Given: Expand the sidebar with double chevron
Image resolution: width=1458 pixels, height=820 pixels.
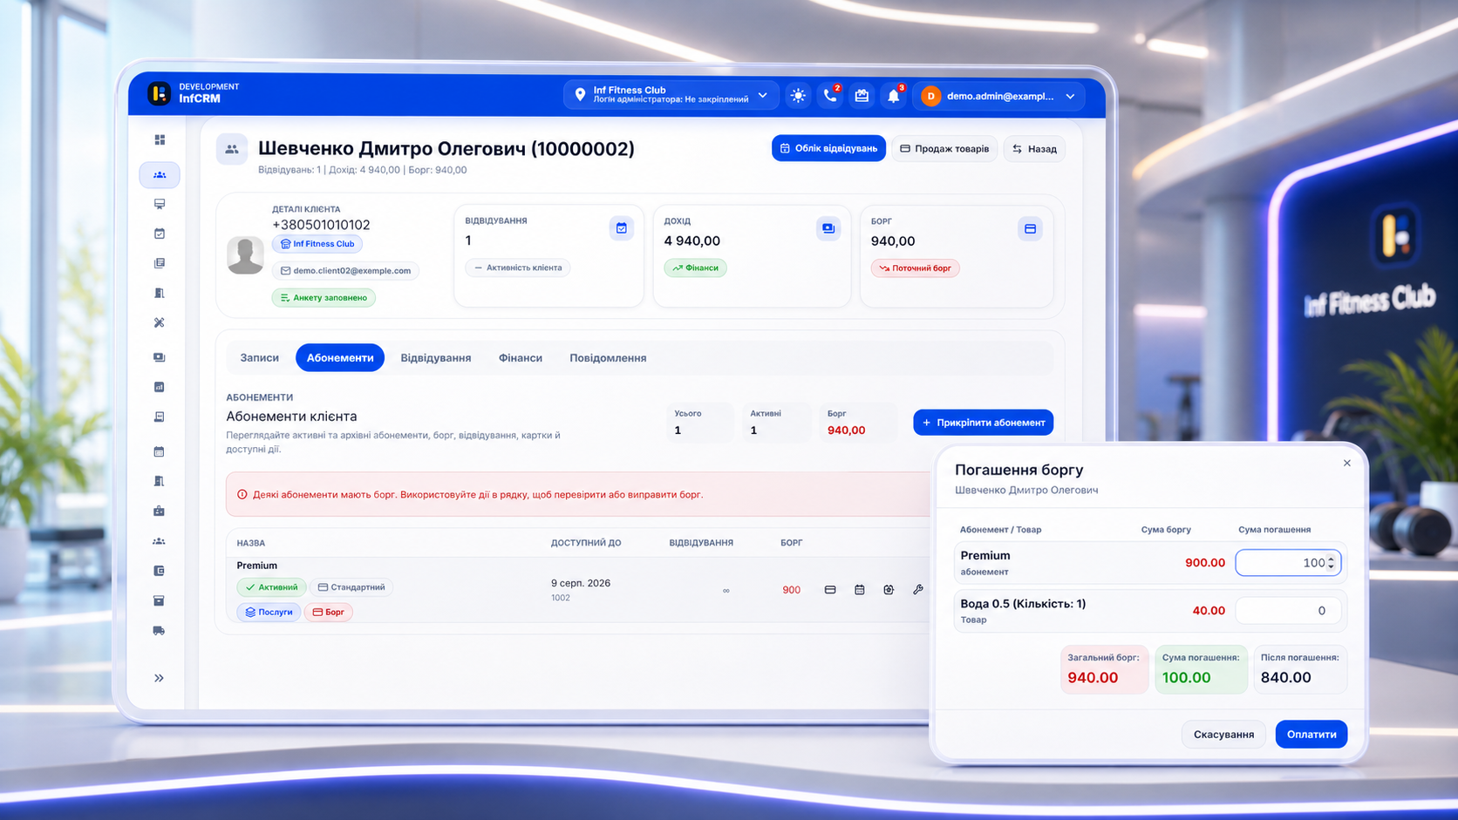Looking at the screenshot, I should [x=160, y=678].
